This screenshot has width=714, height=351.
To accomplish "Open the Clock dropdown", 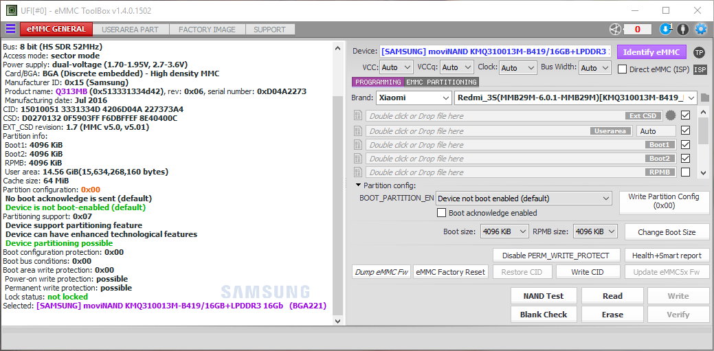I will (518, 67).
